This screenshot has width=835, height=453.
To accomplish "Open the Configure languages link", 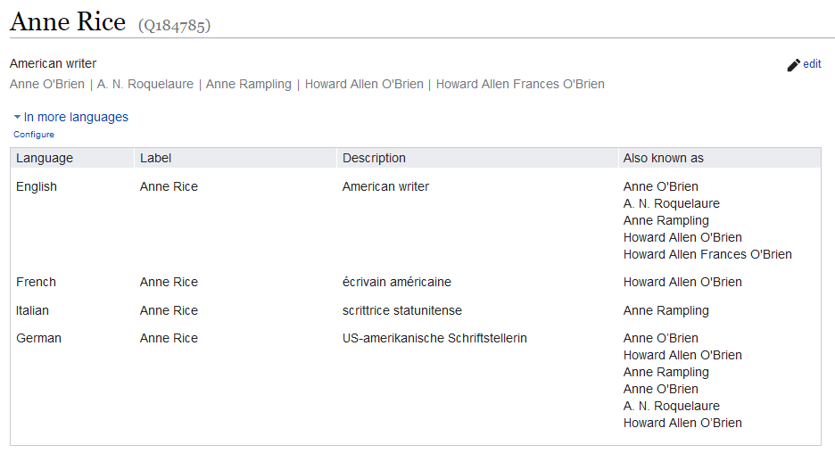I will pyautogui.click(x=34, y=135).
